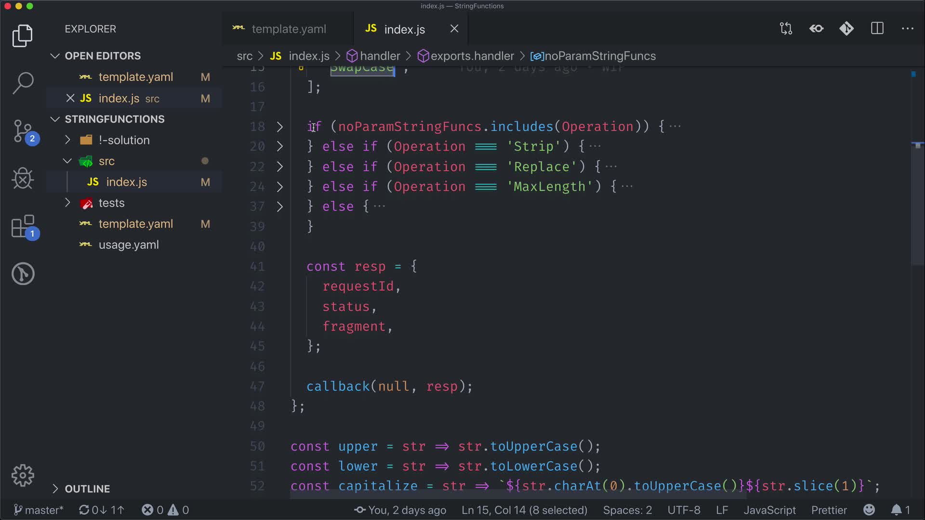
Task: Open the Extensions view icon
Action: click(x=23, y=226)
